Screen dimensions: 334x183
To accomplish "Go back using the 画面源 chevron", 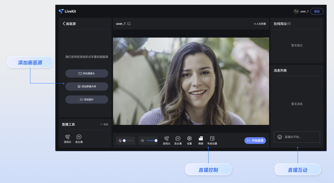I will pyautogui.click(x=64, y=24).
